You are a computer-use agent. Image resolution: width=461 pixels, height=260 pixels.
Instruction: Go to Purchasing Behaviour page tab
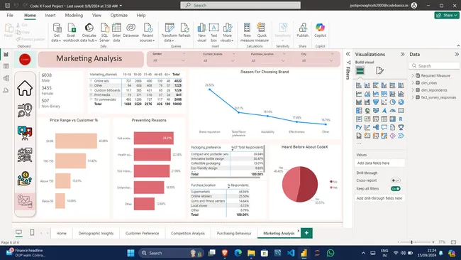pyautogui.click(x=234, y=233)
